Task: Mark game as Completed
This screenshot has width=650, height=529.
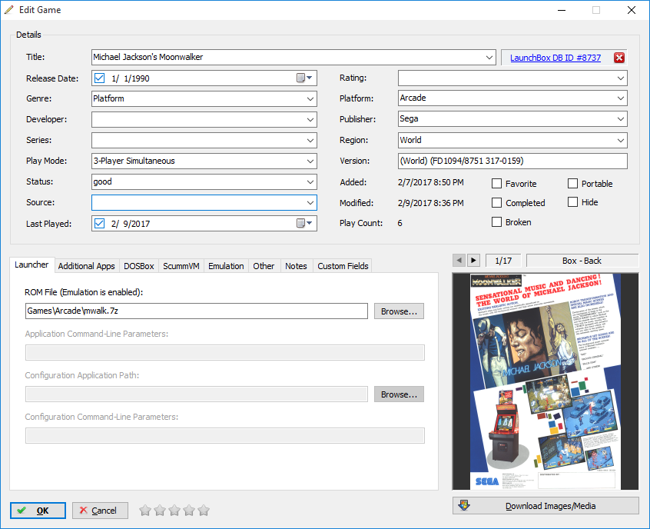Action: pos(496,202)
